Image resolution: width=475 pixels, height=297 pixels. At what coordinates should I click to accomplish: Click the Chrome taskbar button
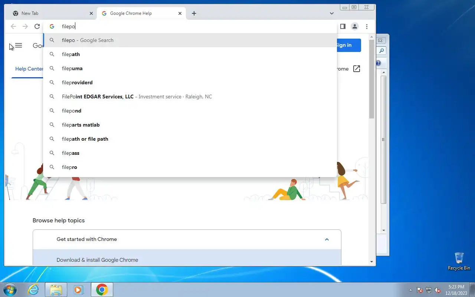tap(102, 290)
